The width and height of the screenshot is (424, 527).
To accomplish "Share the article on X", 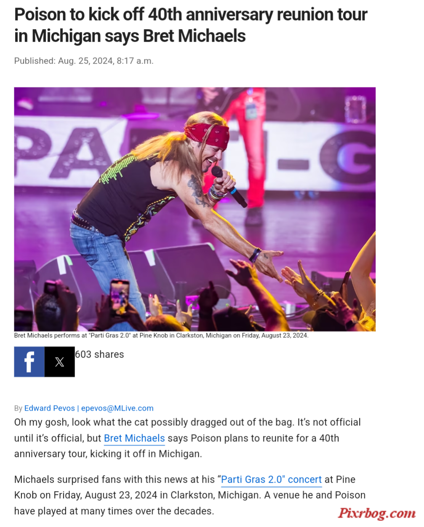I will 60,362.
